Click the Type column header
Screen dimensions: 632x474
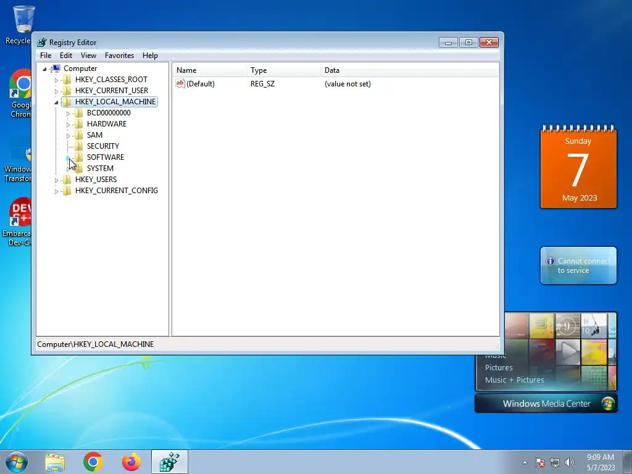tap(284, 70)
